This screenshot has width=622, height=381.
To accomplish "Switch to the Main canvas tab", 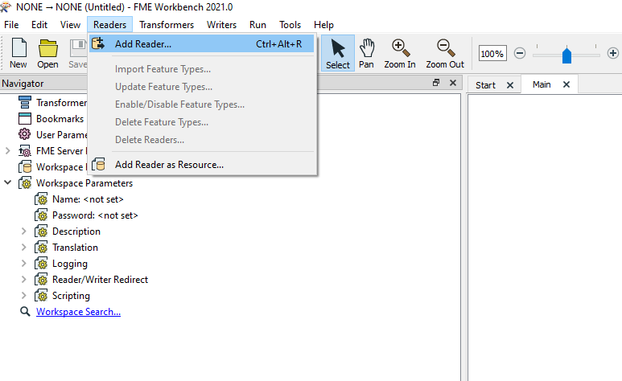I will pos(542,84).
